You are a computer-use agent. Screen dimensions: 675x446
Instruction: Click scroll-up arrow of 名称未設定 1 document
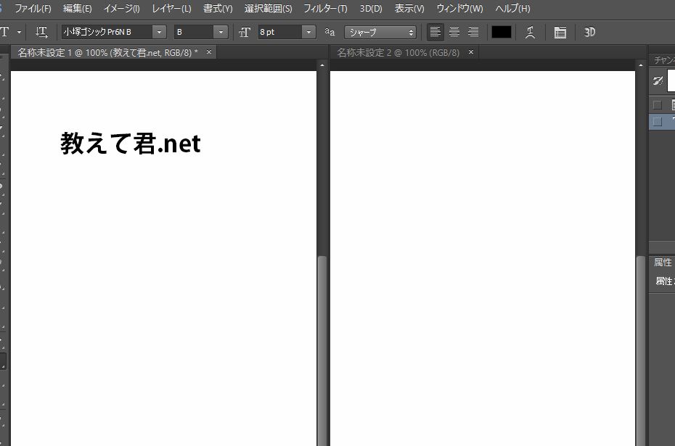click(322, 65)
